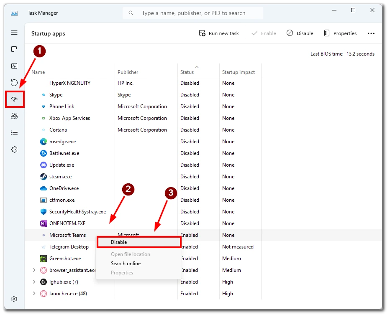
Task: Expand the browser_assistant.exe group
Action: tap(34, 270)
